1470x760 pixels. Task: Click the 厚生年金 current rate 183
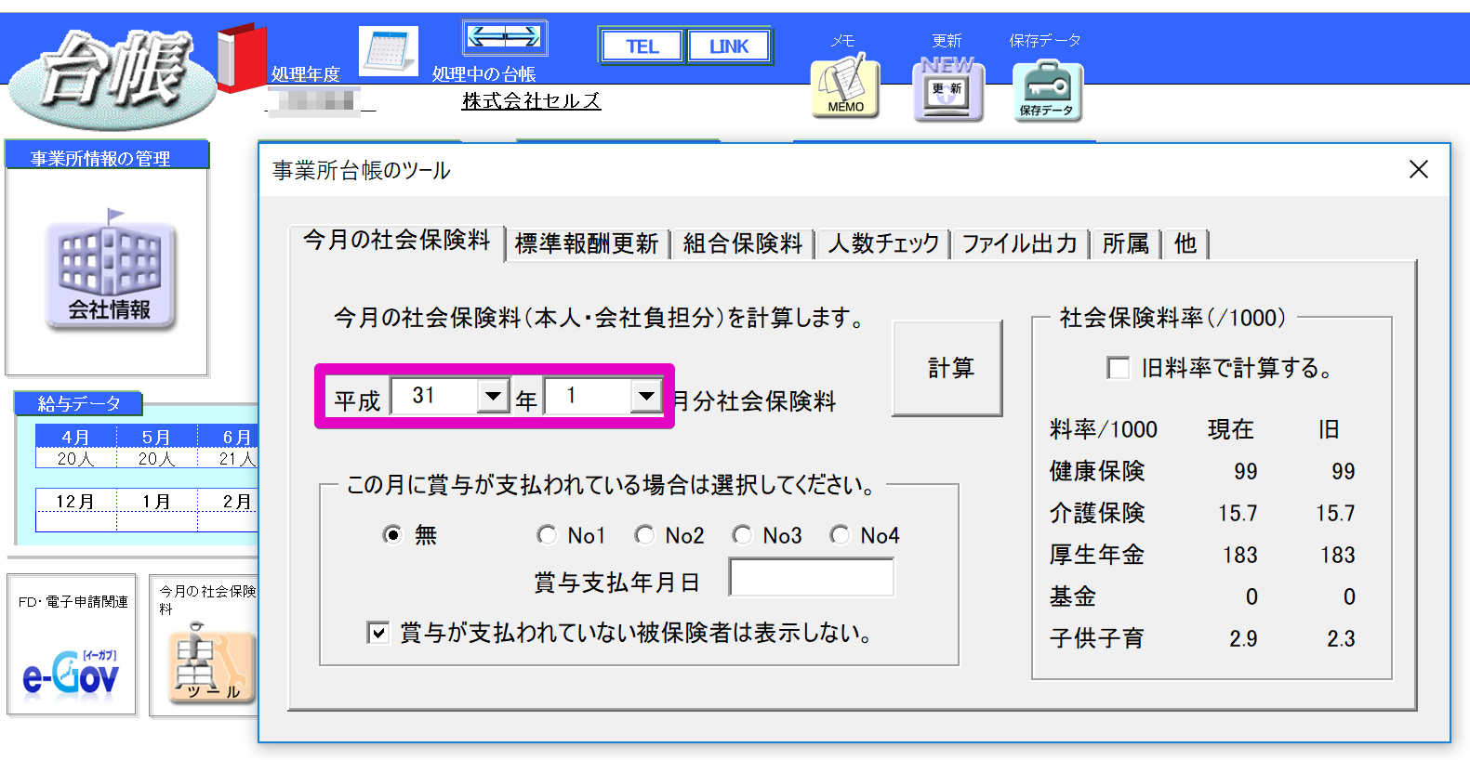pyautogui.click(x=1240, y=556)
